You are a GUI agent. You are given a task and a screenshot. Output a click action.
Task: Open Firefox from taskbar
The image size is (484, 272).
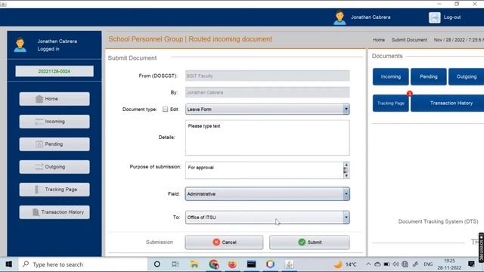[232, 264]
